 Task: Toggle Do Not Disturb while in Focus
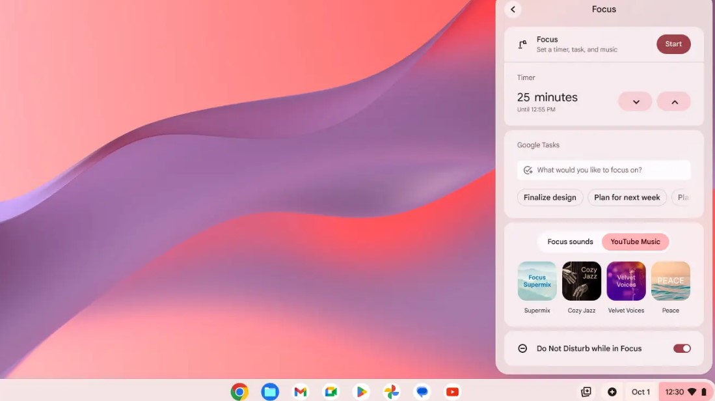click(x=682, y=348)
